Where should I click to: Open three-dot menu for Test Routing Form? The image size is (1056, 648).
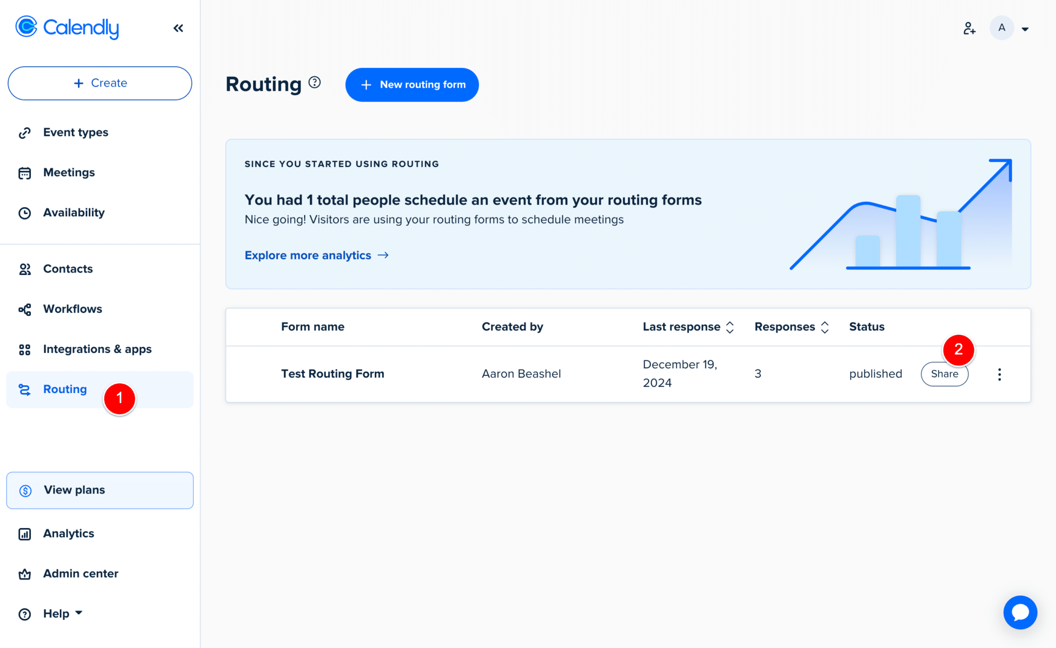(x=999, y=374)
